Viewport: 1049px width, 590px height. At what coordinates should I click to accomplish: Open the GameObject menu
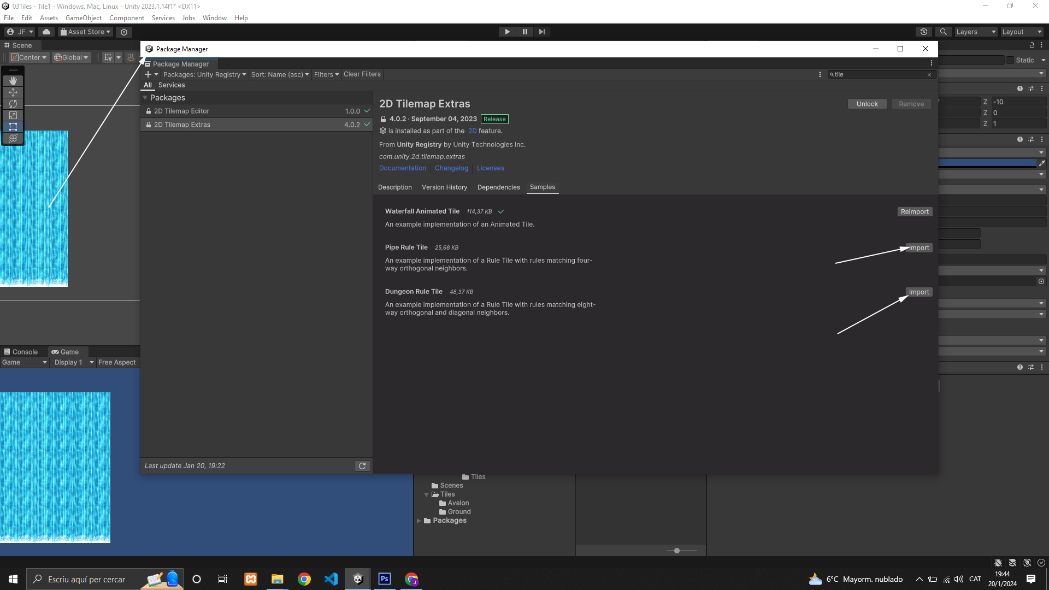83,18
